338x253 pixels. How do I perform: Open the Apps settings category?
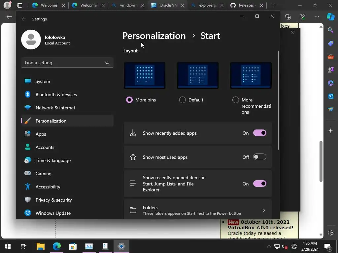point(67,134)
